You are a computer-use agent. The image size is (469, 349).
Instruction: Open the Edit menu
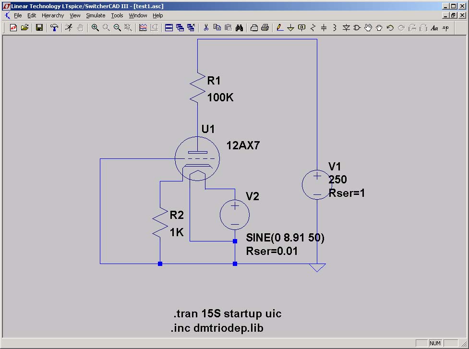click(x=32, y=15)
